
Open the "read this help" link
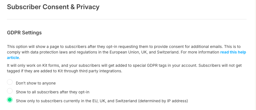[x=233, y=52]
